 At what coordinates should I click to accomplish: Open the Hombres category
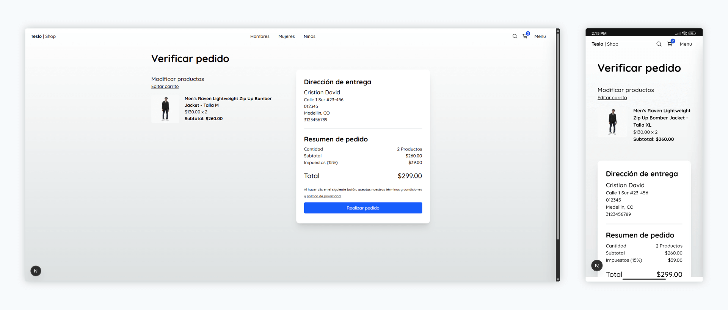pos(260,36)
